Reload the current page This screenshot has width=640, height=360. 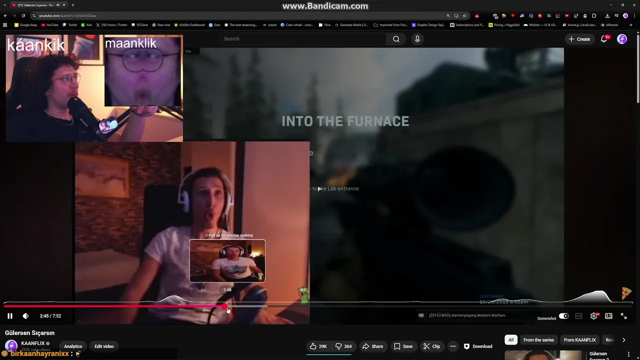(23, 15)
